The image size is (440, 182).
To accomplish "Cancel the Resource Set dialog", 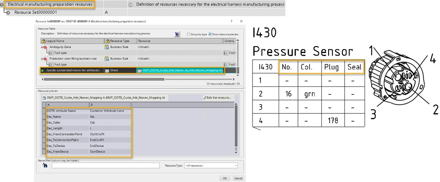I will click(238, 178).
